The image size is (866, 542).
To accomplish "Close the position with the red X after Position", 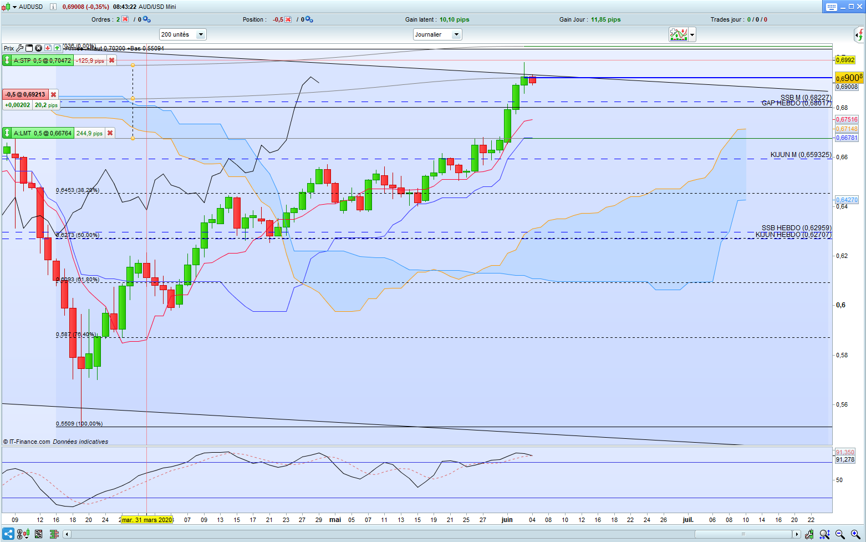I will tap(288, 19).
